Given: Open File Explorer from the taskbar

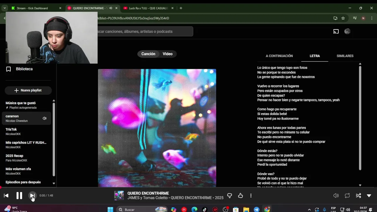Looking at the screenshot, I should pos(246,210).
